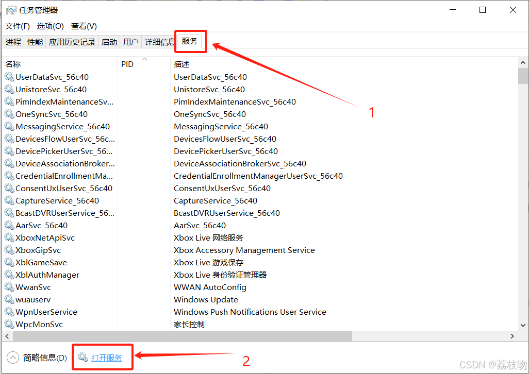This screenshot has width=529, height=374.
Task: Select the Xbox Live 身份验证管理器 description
Action: click(x=220, y=275)
